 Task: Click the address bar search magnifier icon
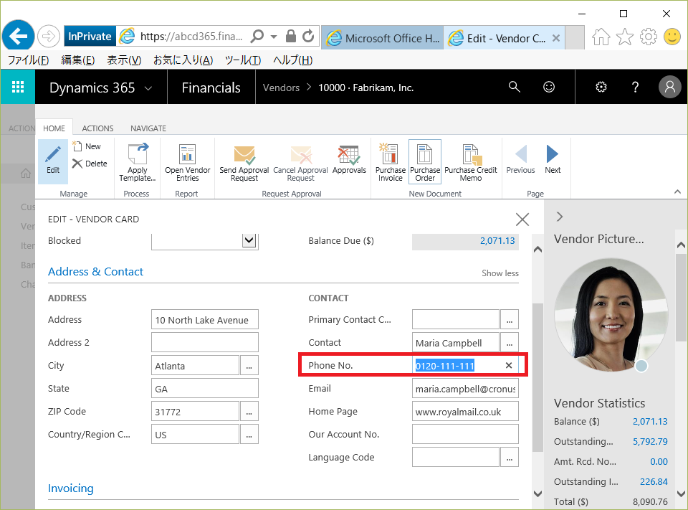pos(257,36)
